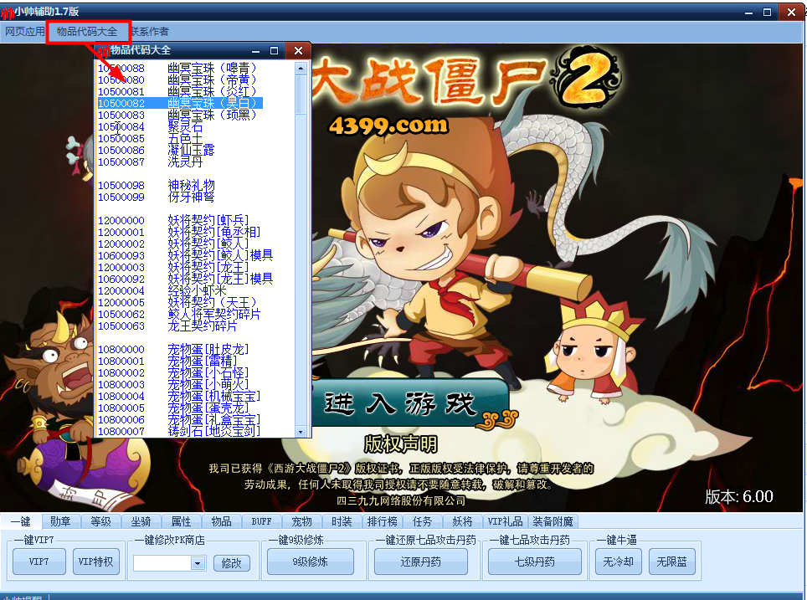The width and height of the screenshot is (807, 600).
Task: Click the 小帅辅助 application icon in the title bar
Action: pyautogui.click(x=8, y=12)
